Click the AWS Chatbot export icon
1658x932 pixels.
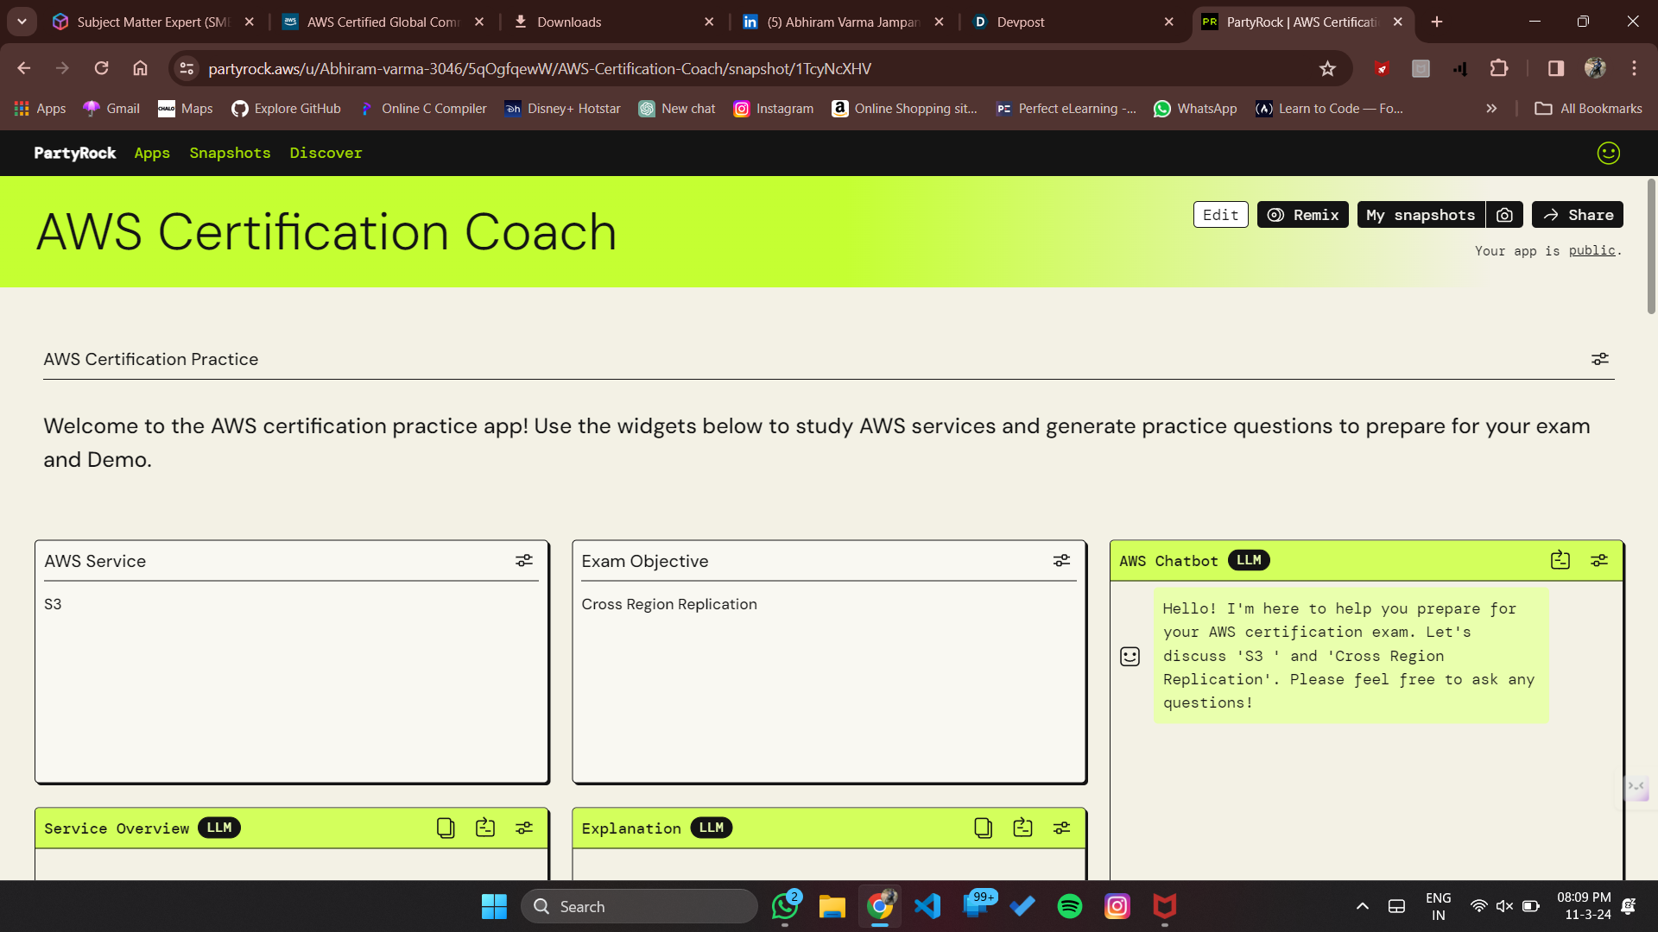point(1560,561)
